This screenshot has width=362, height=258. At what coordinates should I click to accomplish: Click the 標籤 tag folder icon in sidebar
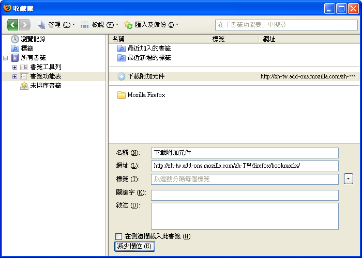click(x=15, y=49)
